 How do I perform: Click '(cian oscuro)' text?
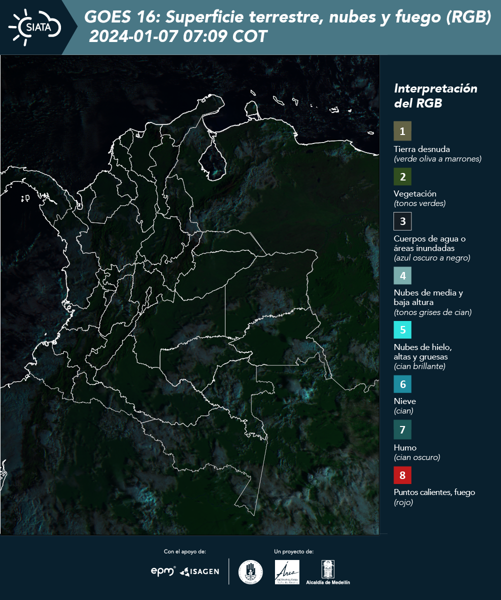pyautogui.click(x=417, y=457)
